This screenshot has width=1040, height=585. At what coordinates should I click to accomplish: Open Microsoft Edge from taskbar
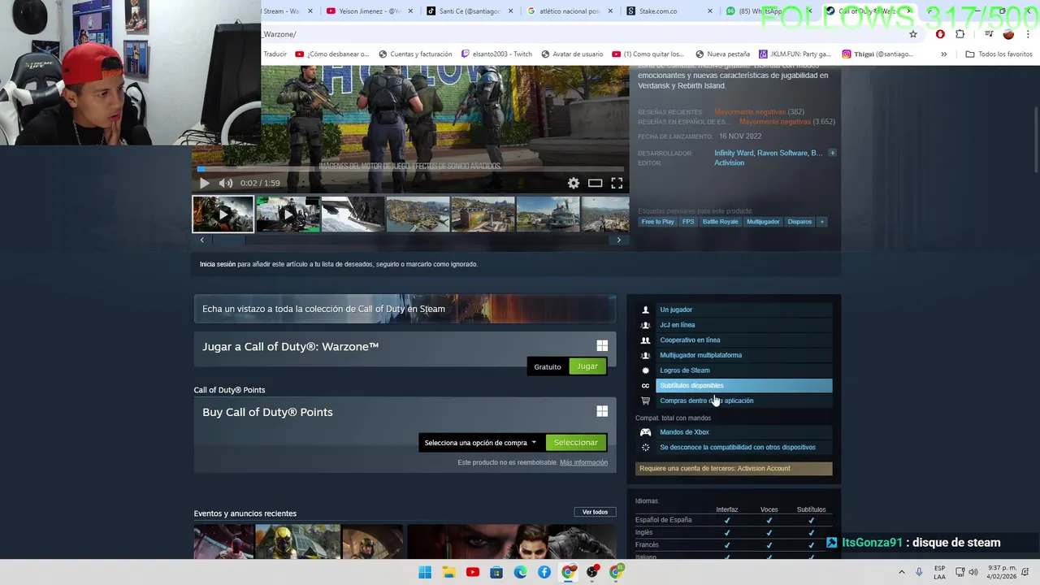(520, 573)
